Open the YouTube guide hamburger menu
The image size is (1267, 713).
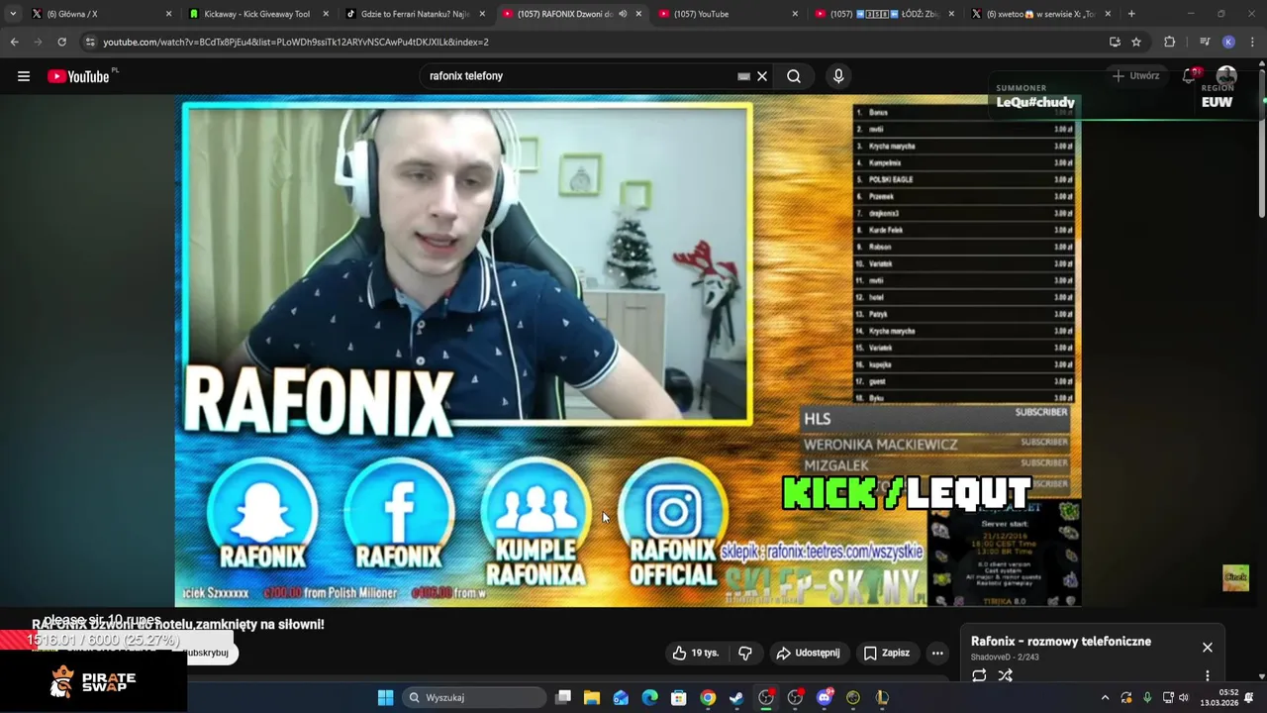[24, 76]
